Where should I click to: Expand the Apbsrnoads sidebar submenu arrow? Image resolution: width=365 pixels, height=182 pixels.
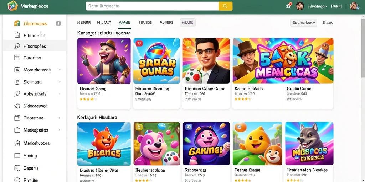pos(60,94)
